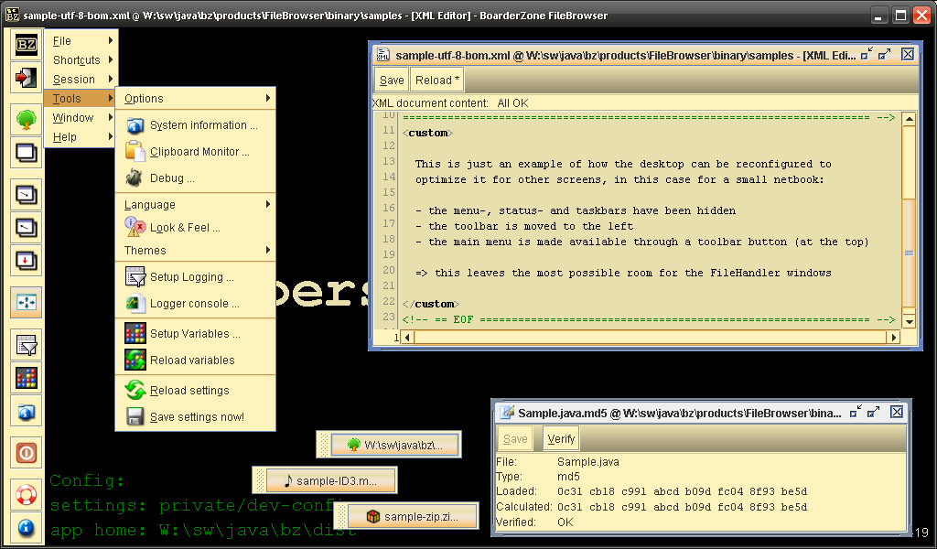Click the Loaded md5 hash value
The image size is (937, 549).
(682, 491)
